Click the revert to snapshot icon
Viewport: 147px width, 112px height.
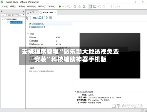[x=79, y=6]
